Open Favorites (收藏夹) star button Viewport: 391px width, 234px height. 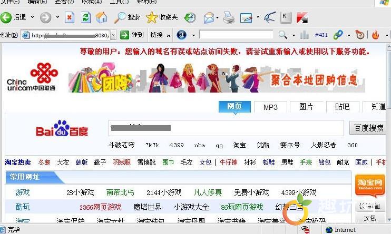coord(162,17)
